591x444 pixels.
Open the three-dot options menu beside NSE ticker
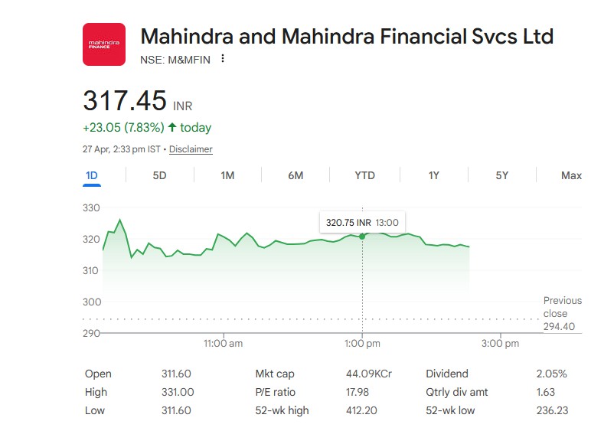pyautogui.click(x=223, y=59)
